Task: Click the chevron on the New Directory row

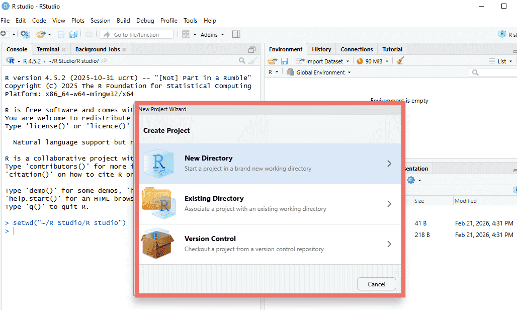Action: click(389, 164)
